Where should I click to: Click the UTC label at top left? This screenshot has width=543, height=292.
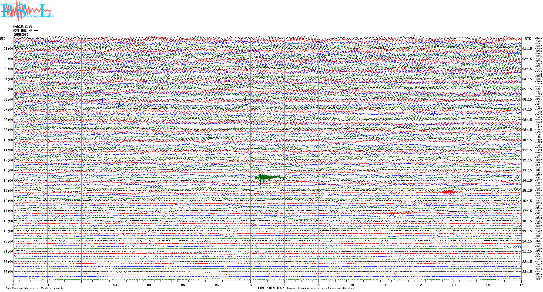pos(3,39)
